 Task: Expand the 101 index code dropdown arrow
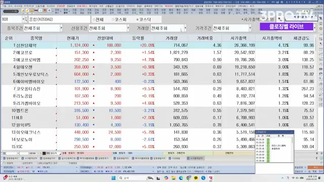tap(23, 19)
